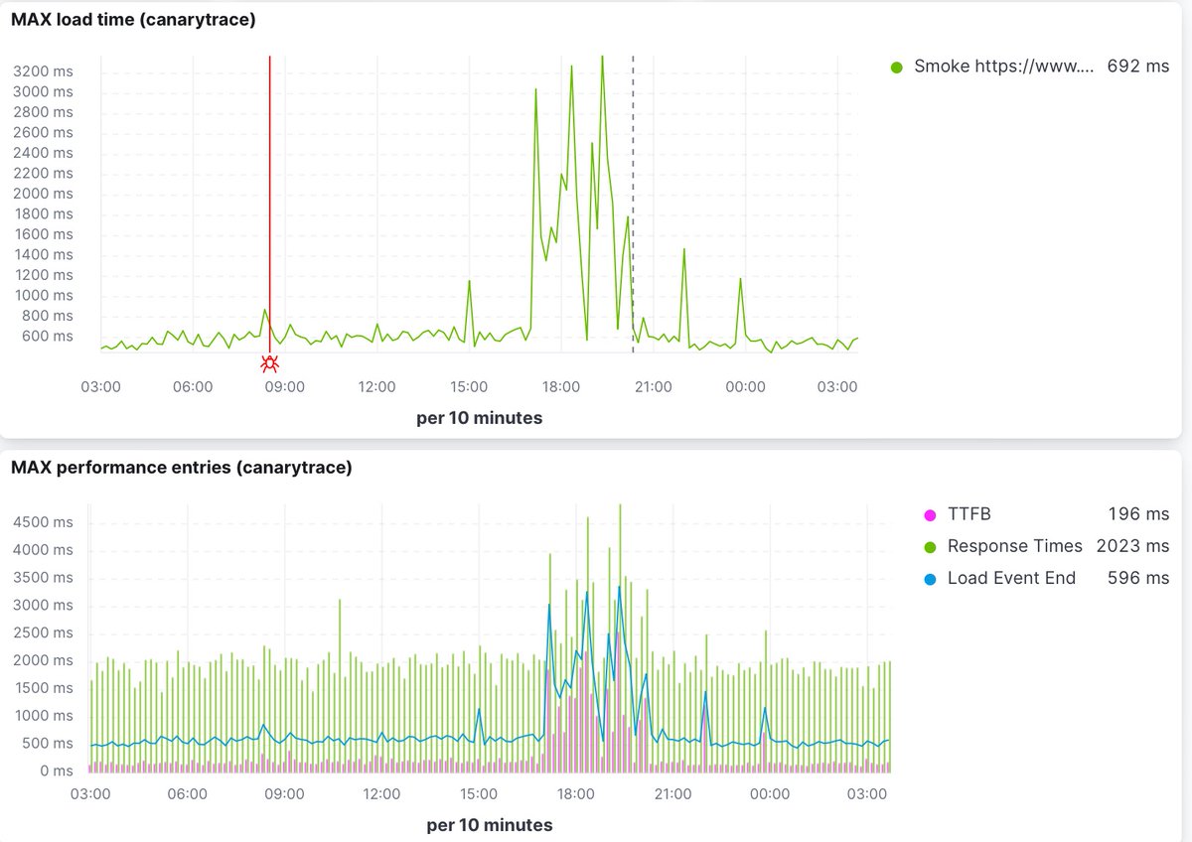Click the dashed vertical marker line
1192x842 pixels.
633,204
